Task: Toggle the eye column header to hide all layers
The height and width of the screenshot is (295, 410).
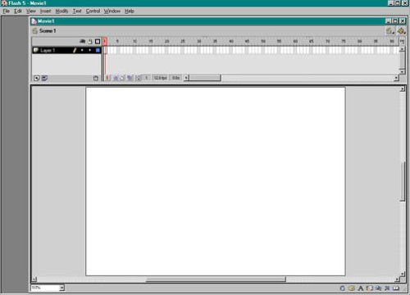Action: [x=83, y=42]
